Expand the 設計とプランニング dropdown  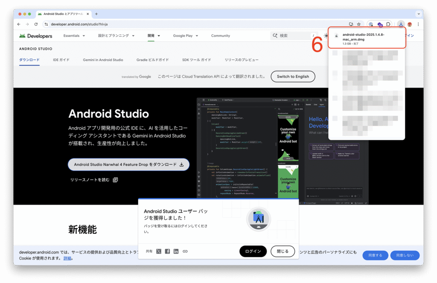point(116,36)
